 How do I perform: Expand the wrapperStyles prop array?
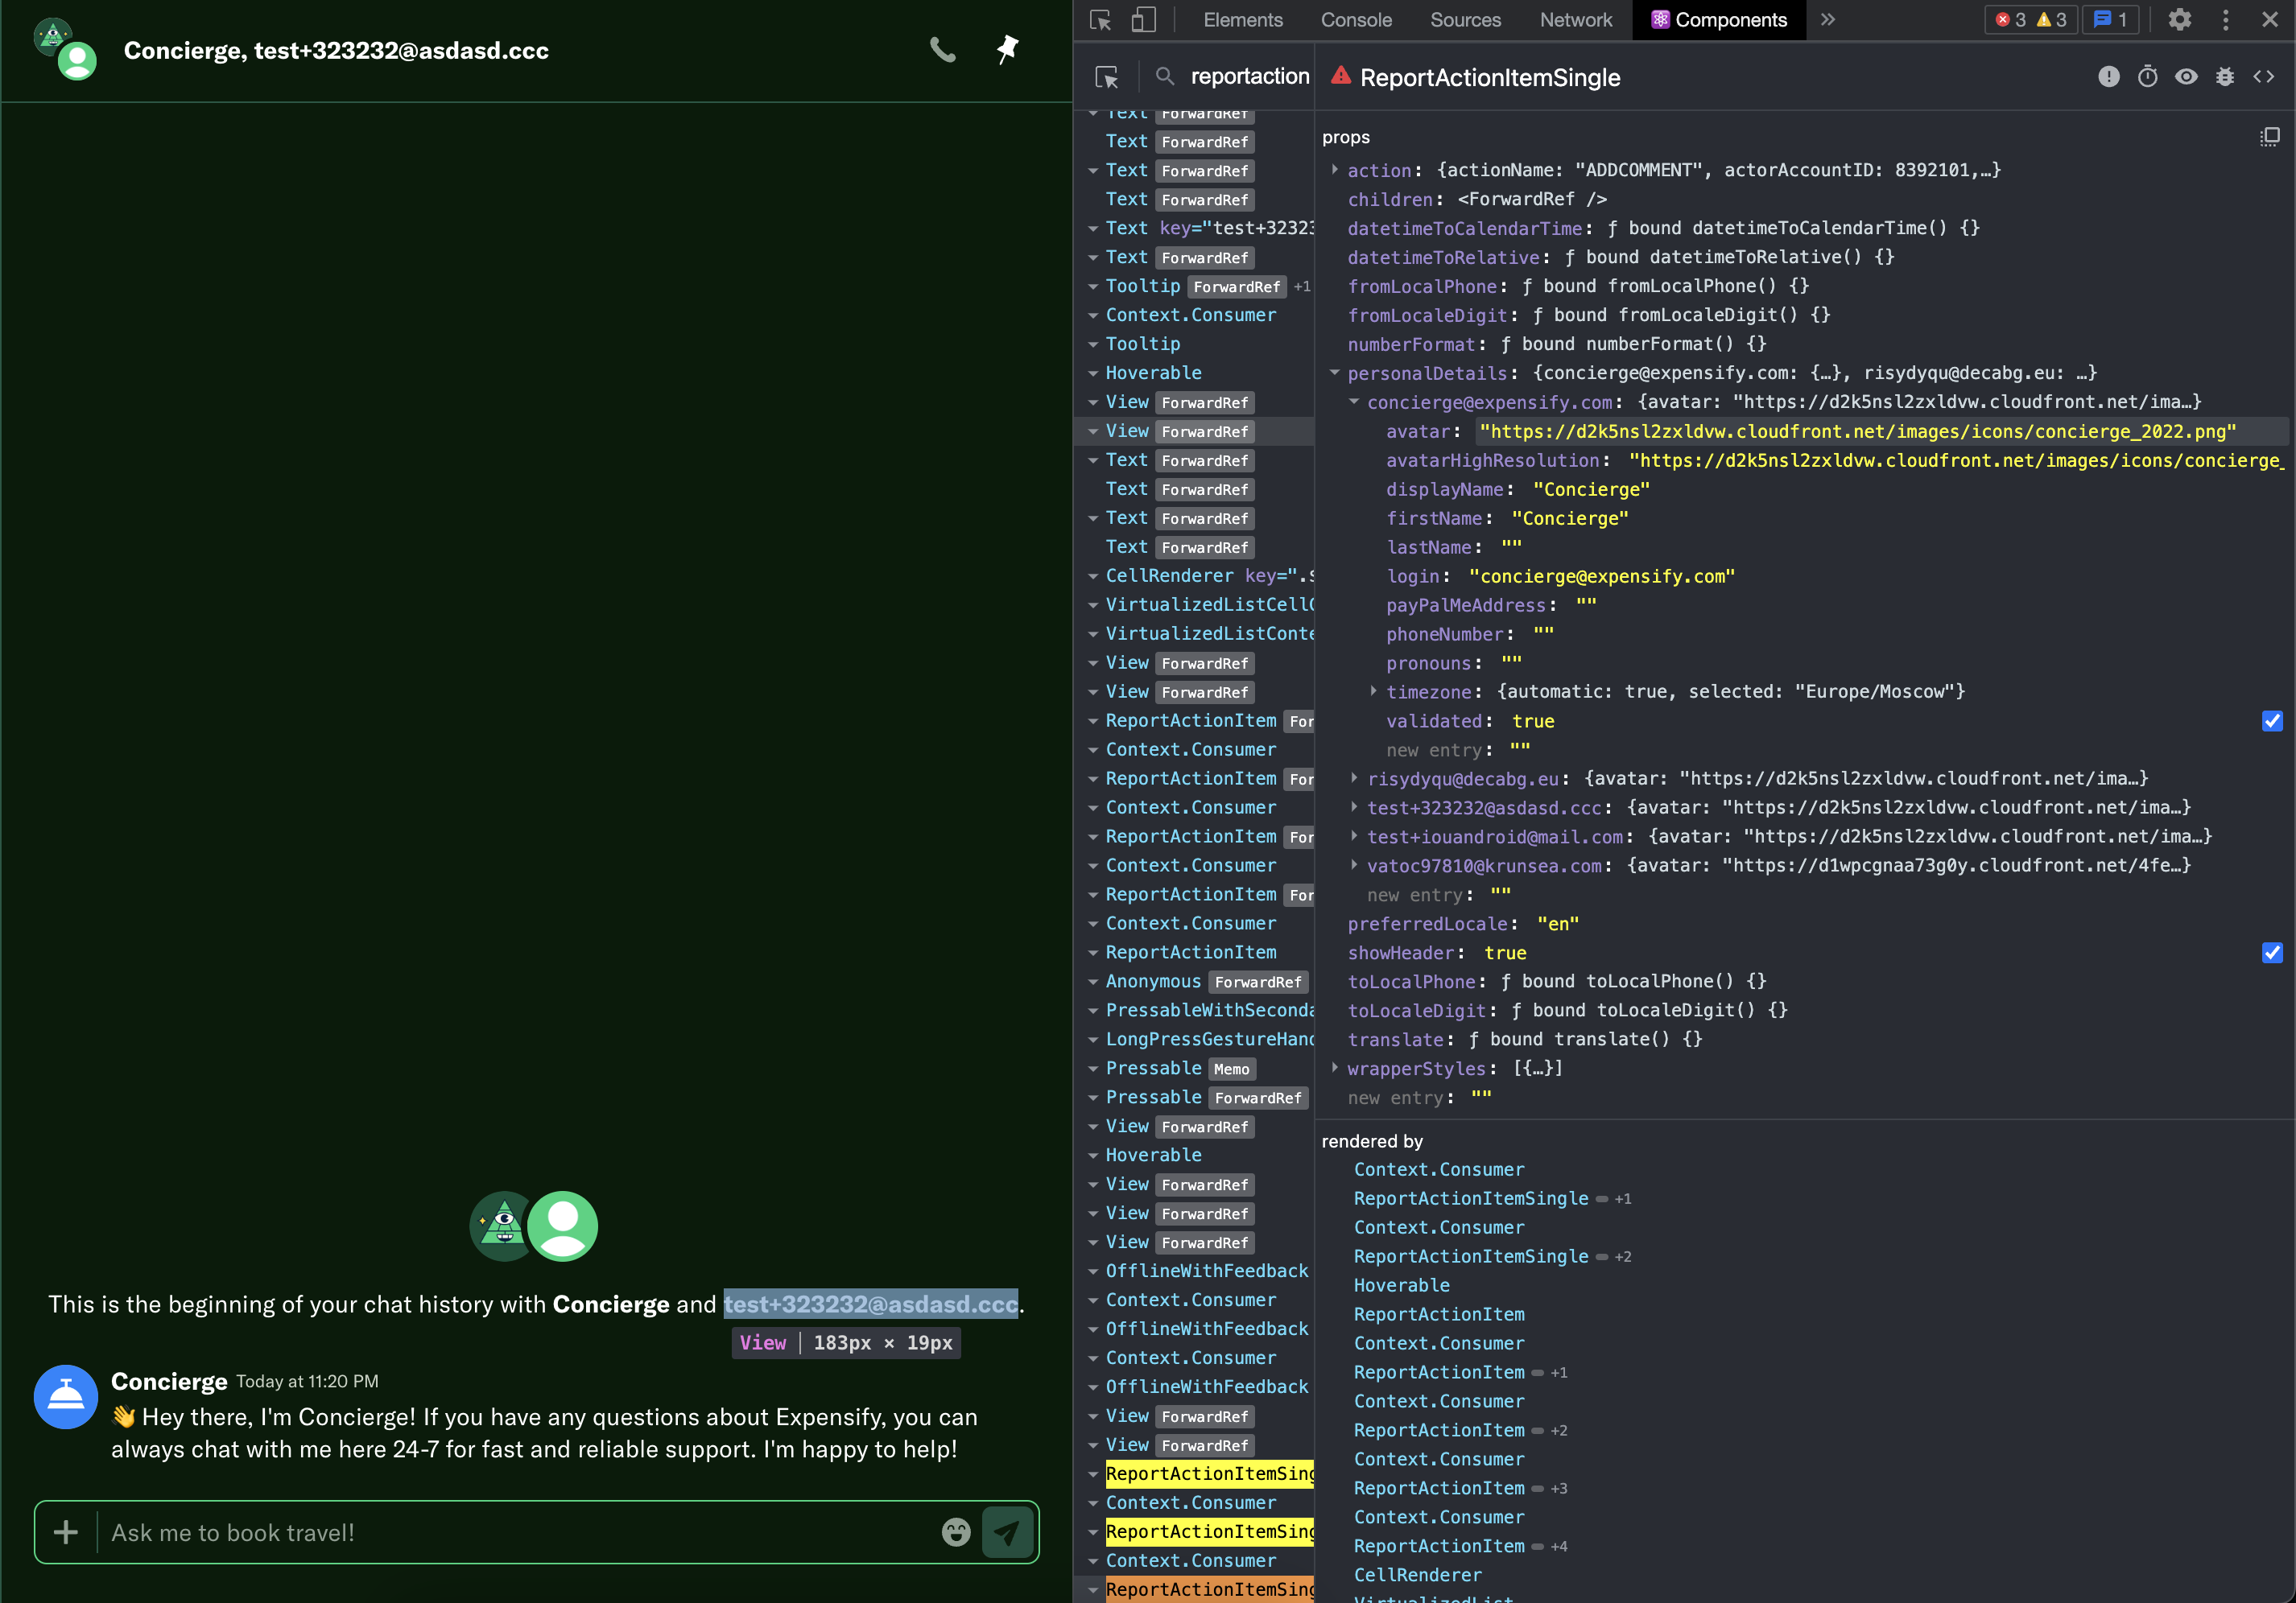(1334, 1069)
